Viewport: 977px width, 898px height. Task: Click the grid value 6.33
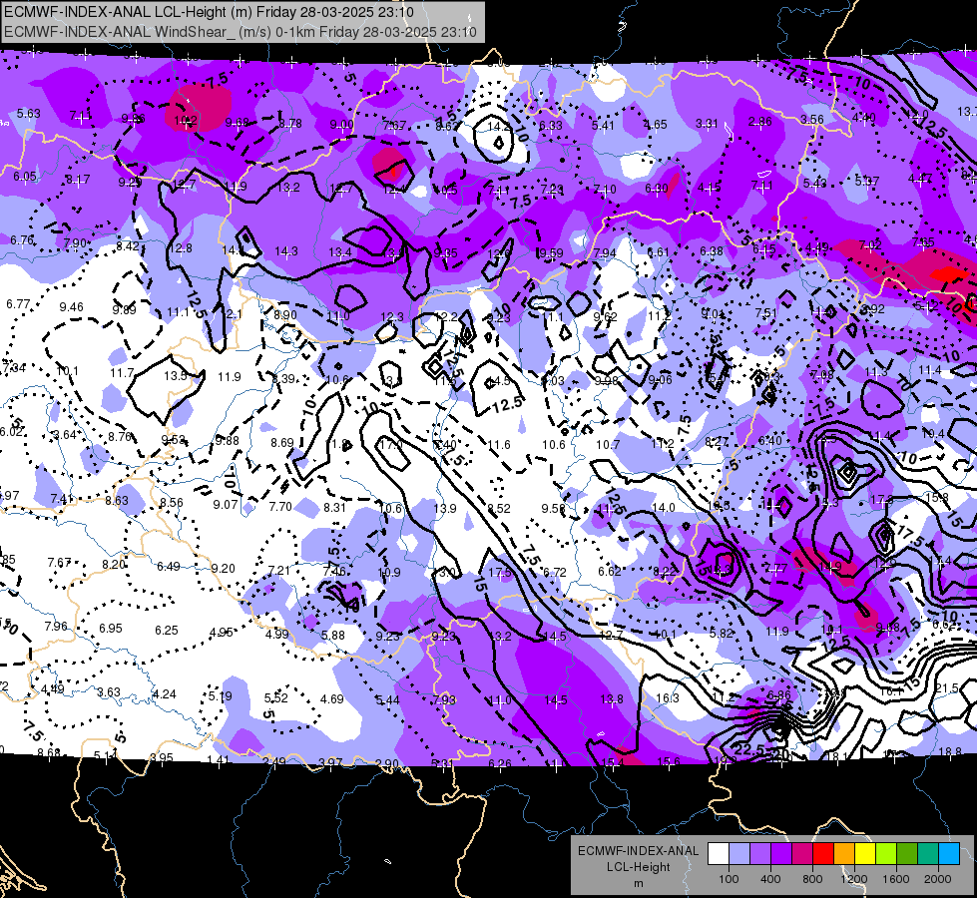pos(551,126)
